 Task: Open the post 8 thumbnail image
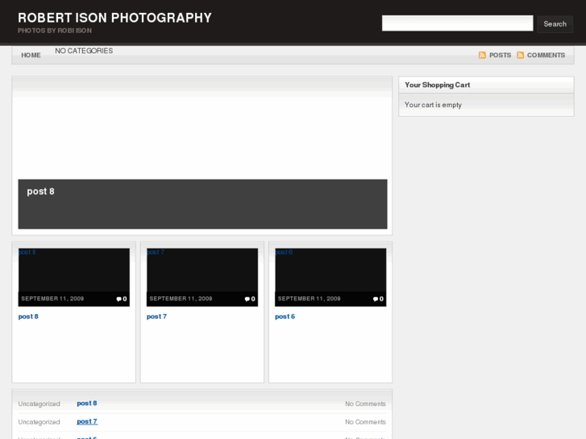(x=74, y=277)
